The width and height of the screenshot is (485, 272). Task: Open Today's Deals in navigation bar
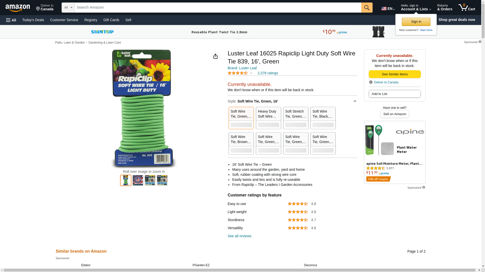tap(33, 20)
